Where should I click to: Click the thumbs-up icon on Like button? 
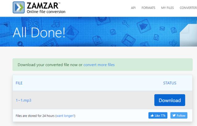tap(152, 116)
